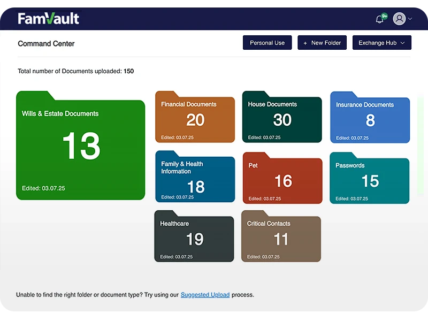Image resolution: width=428 pixels, height=321 pixels.
Task: Open the Pet folder
Action: point(282,181)
